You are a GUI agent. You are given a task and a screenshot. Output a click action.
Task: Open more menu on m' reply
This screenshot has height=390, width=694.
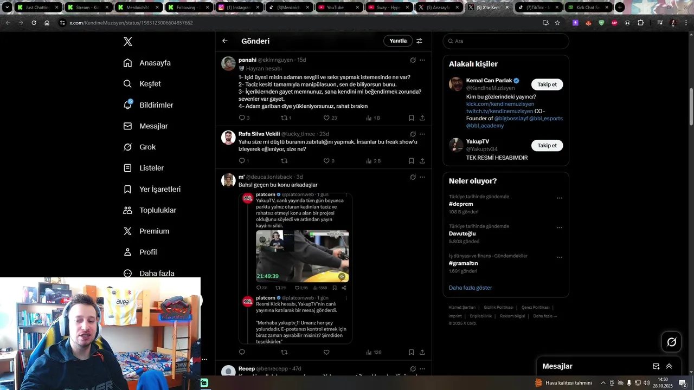422,177
